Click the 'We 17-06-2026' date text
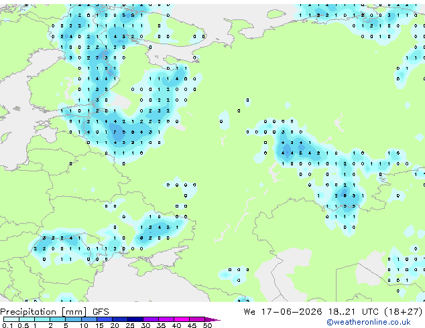 (x=283, y=312)
